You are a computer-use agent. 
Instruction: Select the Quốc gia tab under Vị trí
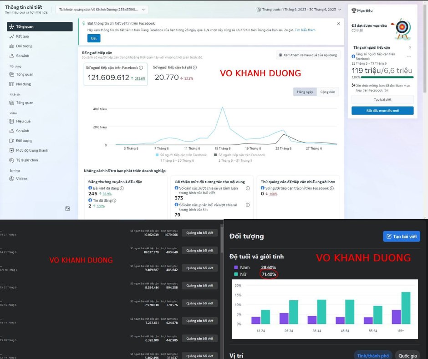pos(408,355)
